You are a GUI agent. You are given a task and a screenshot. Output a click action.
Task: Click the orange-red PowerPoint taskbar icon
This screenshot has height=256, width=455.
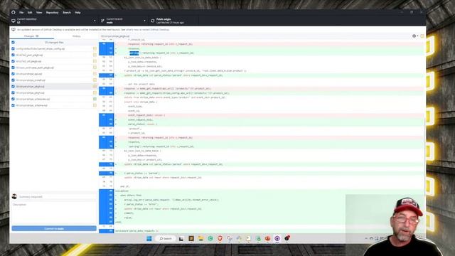click(x=267, y=239)
